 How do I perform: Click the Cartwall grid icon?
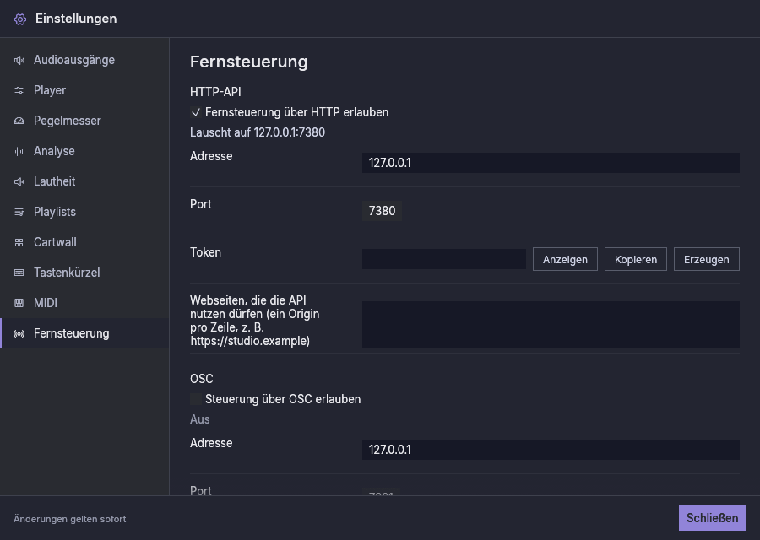pyautogui.click(x=19, y=243)
